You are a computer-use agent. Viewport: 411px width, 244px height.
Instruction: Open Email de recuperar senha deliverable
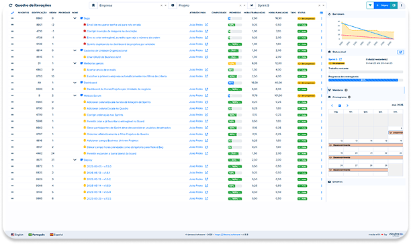click(x=113, y=25)
